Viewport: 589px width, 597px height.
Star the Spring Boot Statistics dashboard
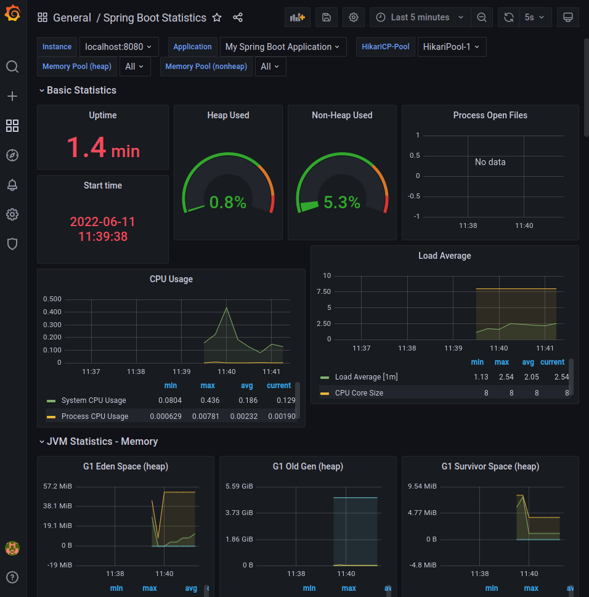[216, 18]
